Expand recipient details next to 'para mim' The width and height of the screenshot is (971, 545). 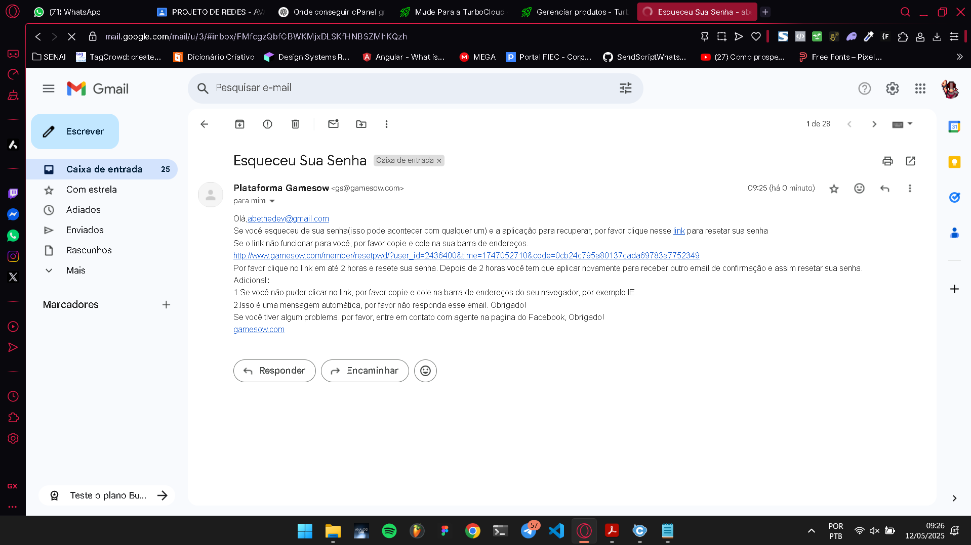tap(272, 201)
